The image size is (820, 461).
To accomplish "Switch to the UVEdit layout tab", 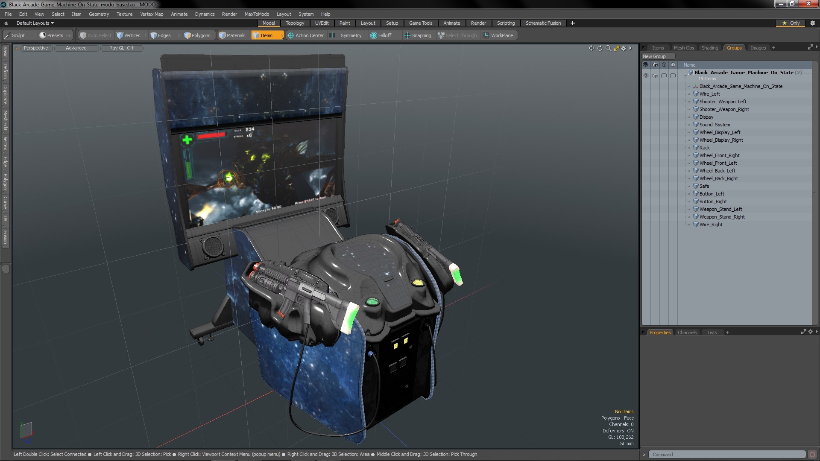I will (322, 23).
